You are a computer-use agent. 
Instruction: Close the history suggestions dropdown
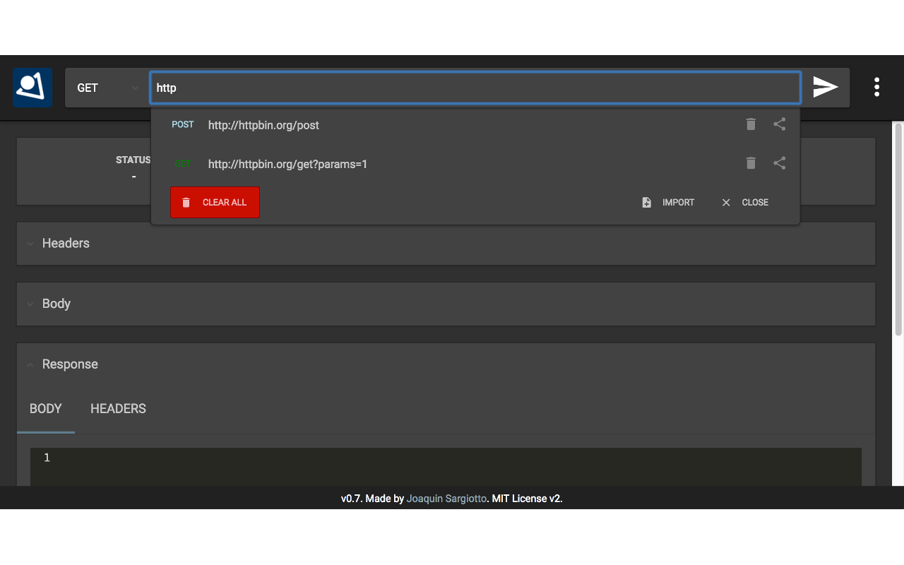[745, 203]
